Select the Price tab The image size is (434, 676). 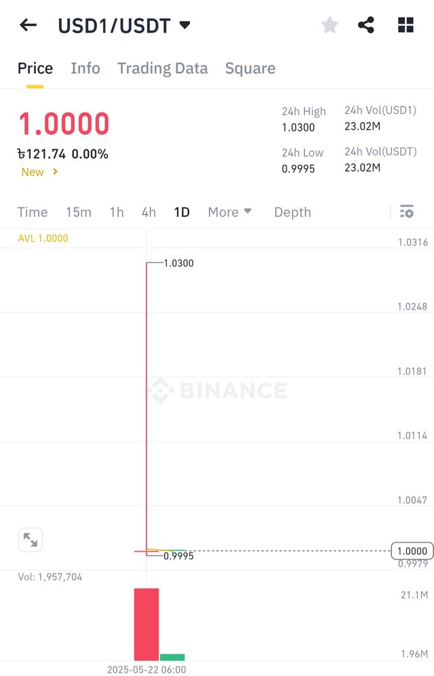[x=35, y=68]
